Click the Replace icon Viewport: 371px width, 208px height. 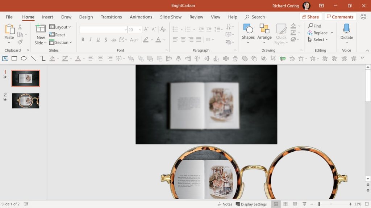point(320,32)
